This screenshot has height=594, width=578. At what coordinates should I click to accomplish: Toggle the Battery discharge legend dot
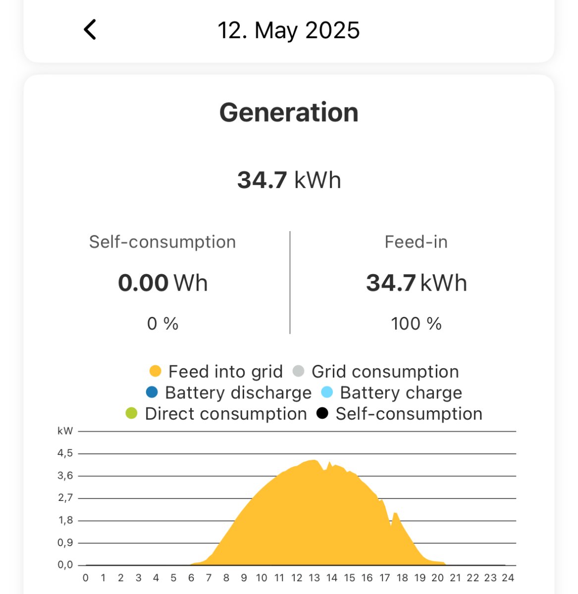coord(152,393)
